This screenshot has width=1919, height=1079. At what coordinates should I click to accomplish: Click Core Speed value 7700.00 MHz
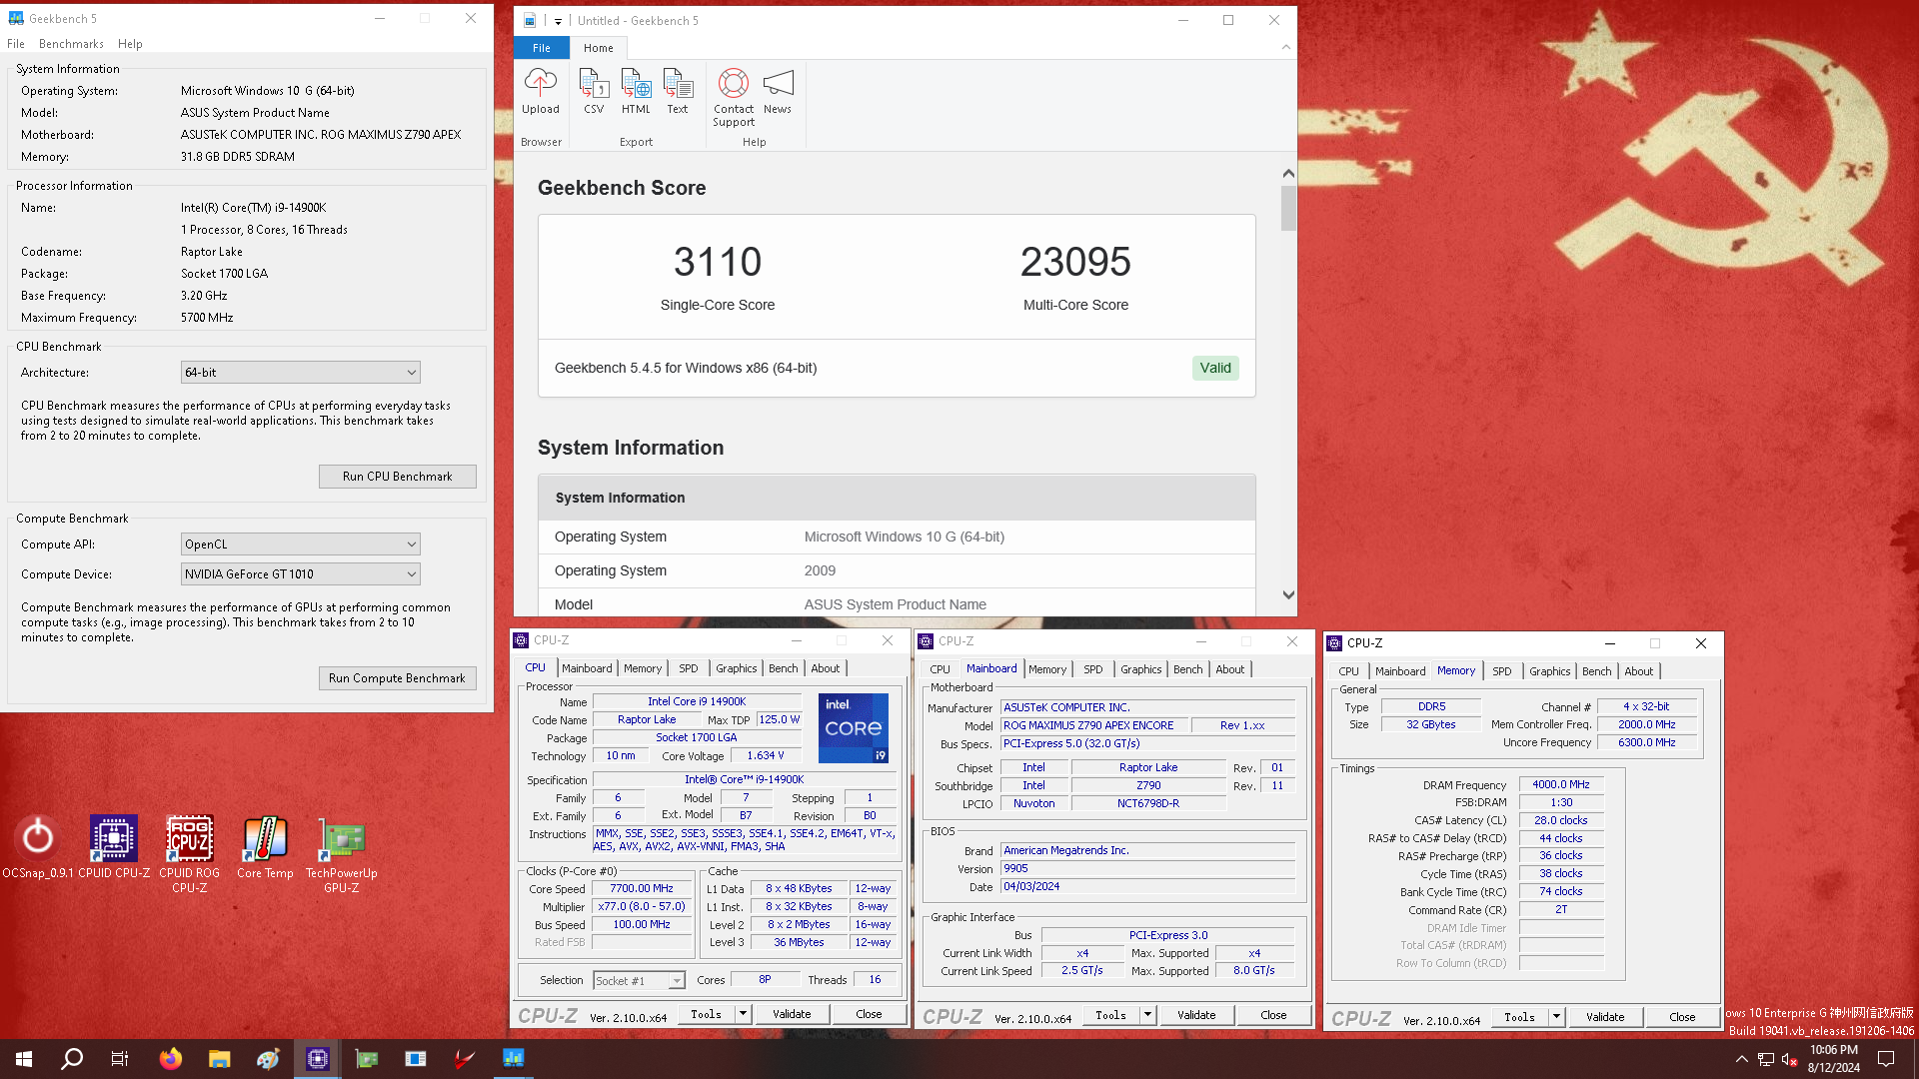(642, 888)
